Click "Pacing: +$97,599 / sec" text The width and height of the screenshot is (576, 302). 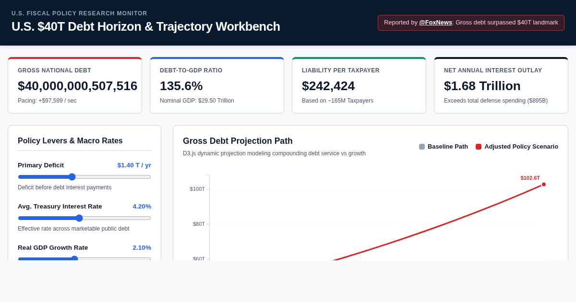(47, 101)
